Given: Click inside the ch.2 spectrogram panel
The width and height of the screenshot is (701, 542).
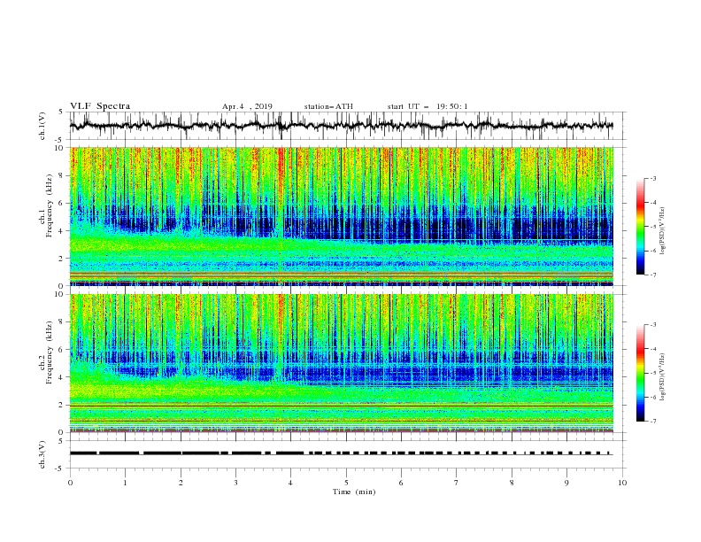Looking at the screenshot, I should 342,363.
